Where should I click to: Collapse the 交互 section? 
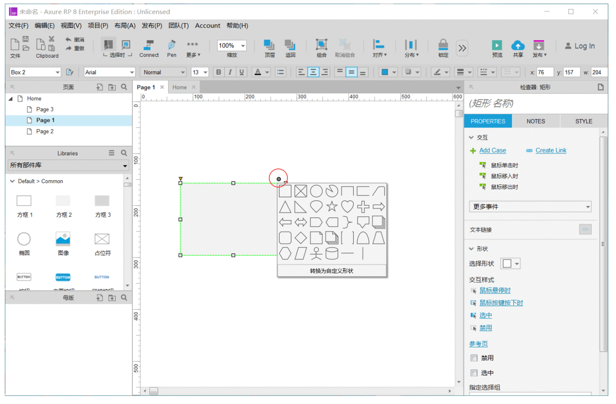471,138
